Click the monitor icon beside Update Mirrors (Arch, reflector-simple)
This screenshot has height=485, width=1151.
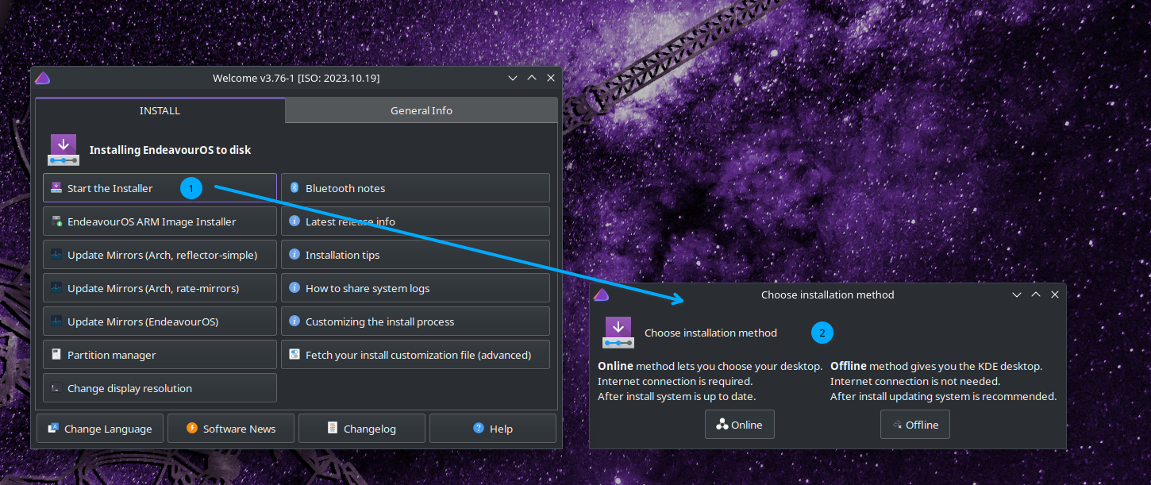[56, 255]
